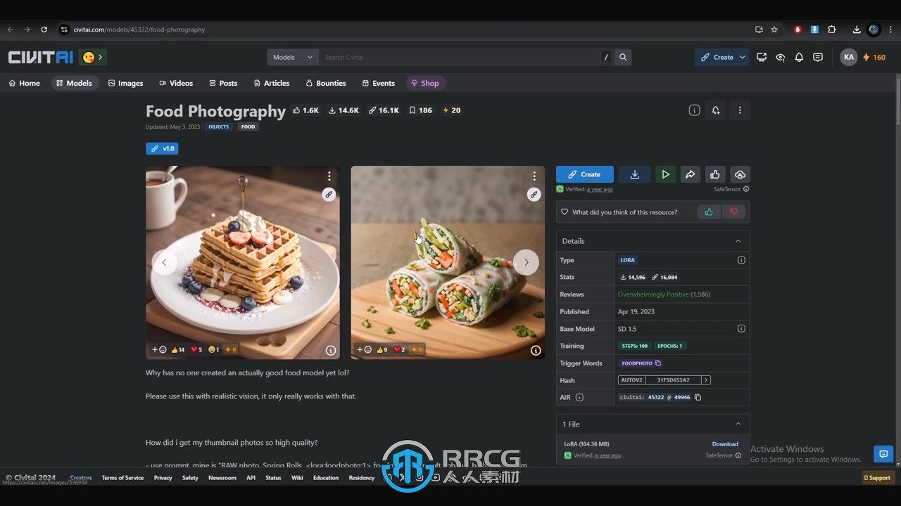The image size is (901, 506).
Task: Click the LoRA file Download link
Action: (725, 444)
